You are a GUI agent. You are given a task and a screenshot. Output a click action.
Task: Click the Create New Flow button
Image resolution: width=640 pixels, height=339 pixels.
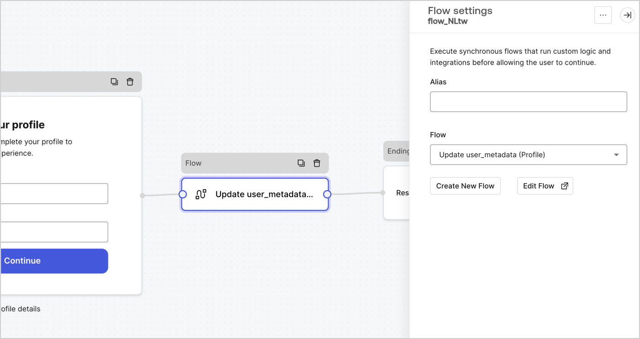tap(465, 186)
